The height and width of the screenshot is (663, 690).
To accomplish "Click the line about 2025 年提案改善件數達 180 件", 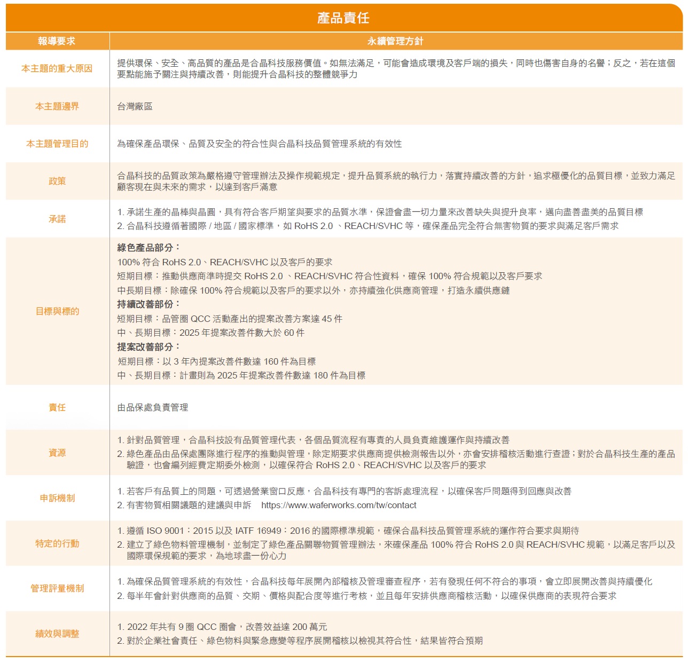I will click(241, 375).
